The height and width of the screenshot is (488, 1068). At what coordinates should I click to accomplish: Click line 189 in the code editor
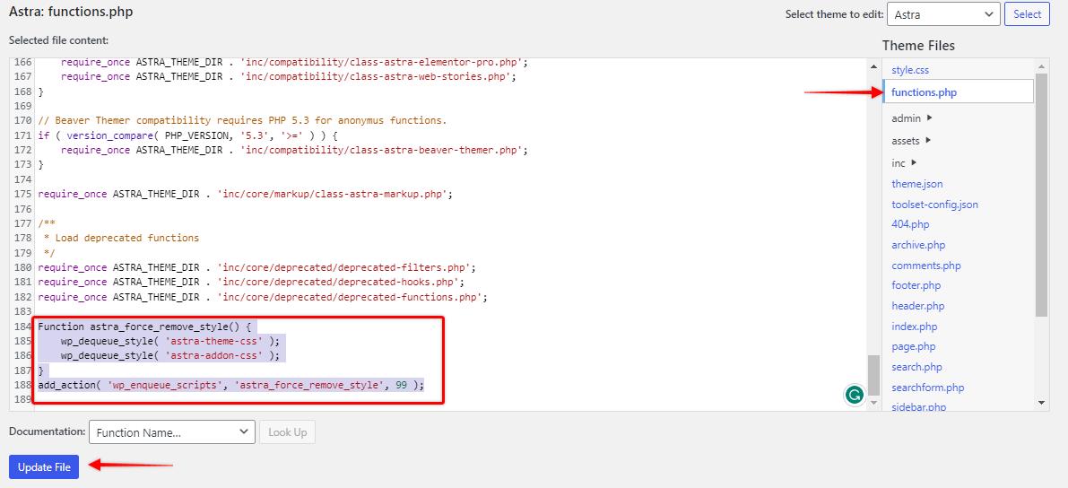tap(436, 399)
